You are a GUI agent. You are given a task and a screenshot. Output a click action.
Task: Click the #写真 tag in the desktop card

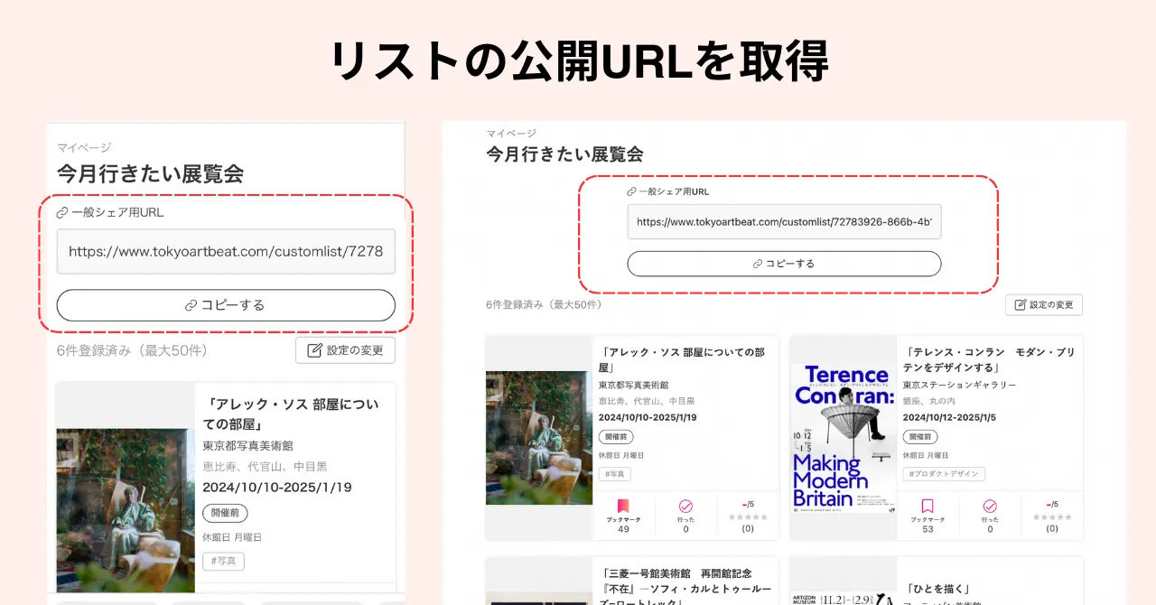click(x=615, y=473)
